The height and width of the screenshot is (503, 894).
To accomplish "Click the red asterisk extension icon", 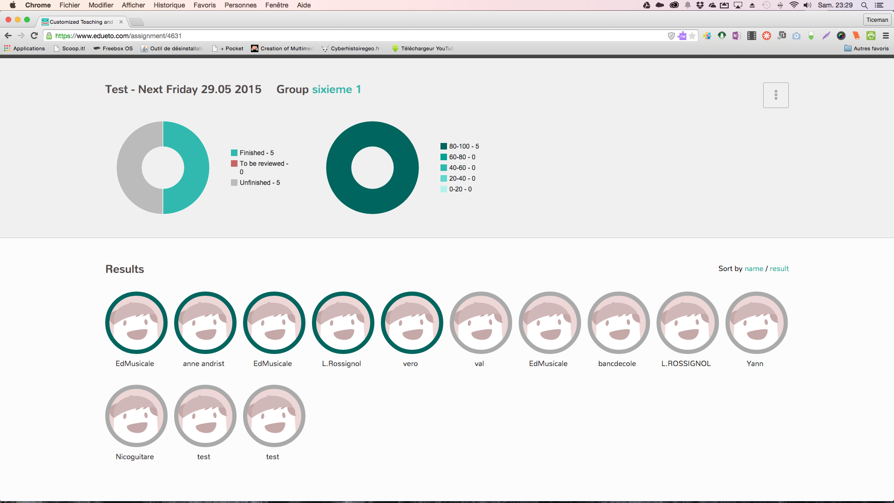I will pyautogui.click(x=766, y=36).
